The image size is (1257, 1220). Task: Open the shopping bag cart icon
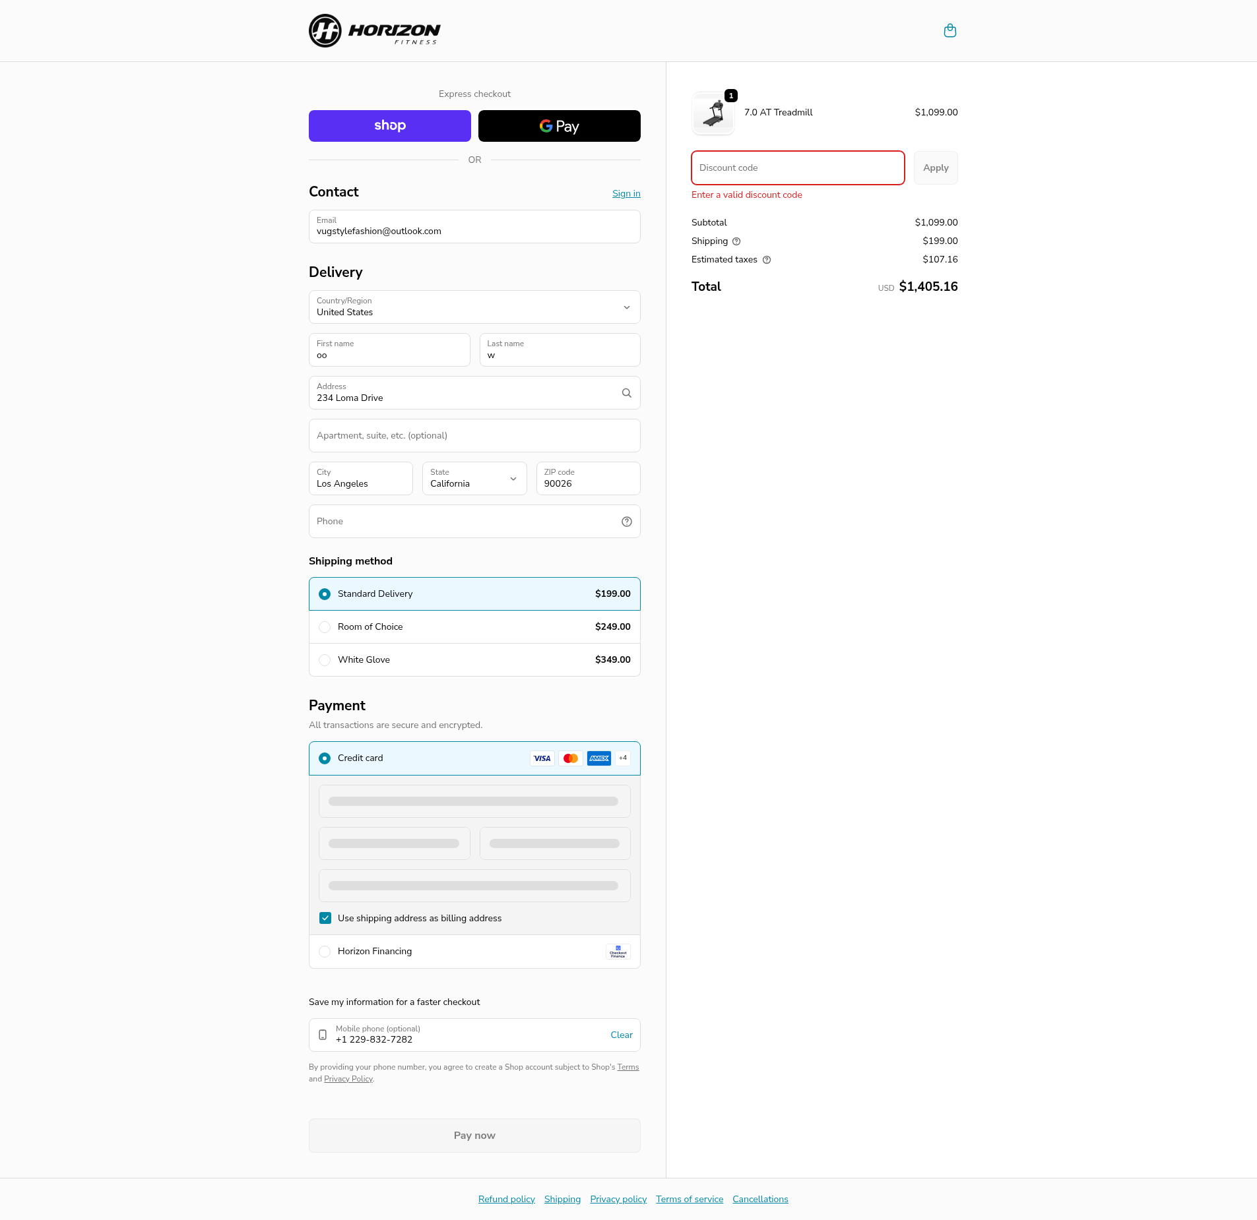coord(950,31)
